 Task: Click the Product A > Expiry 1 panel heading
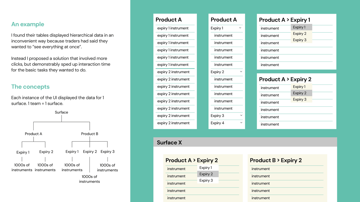pyautogui.click(x=285, y=20)
